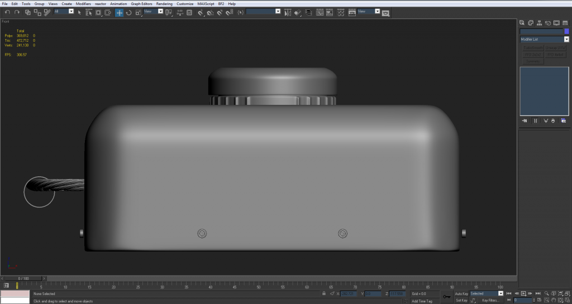Select the Move transform tool
The width and height of the screenshot is (572, 304).
(120, 12)
